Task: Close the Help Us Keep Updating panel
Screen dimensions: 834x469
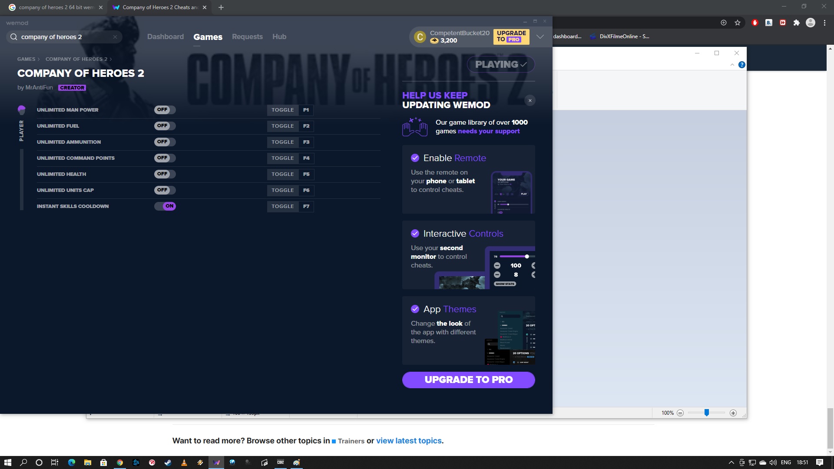Action: [x=529, y=100]
